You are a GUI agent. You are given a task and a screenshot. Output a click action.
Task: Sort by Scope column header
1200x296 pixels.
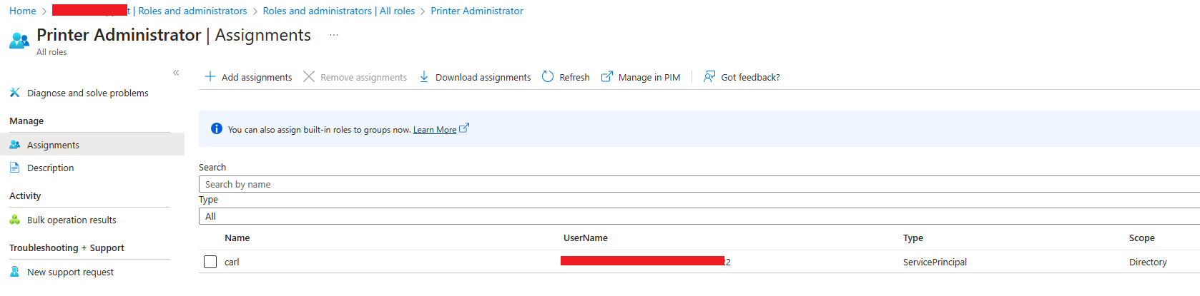[x=1142, y=238]
